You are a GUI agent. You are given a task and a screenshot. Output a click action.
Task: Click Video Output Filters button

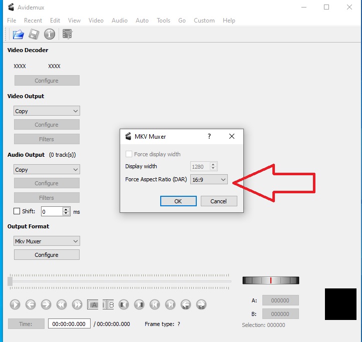click(x=47, y=139)
